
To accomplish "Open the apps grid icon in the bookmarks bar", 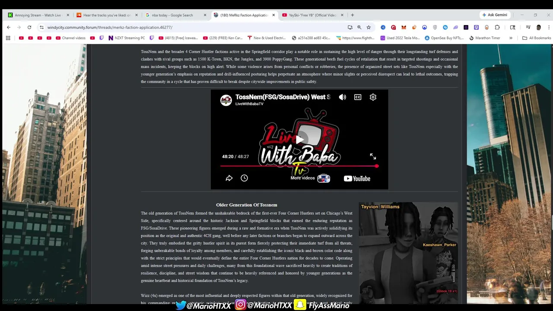I will pyautogui.click(x=8, y=38).
